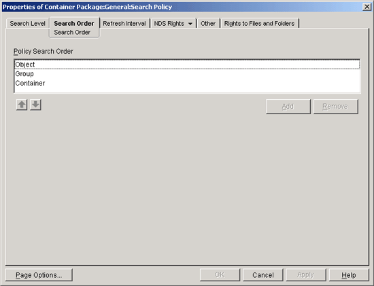Move selected policy up with arrow
Viewport: 374px width, 286px height.
[22, 105]
